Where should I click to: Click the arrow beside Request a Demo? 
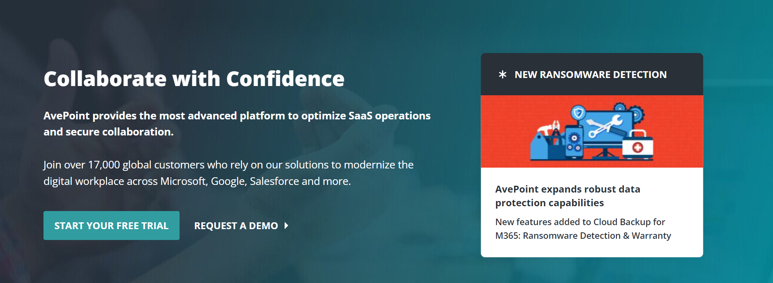(286, 226)
